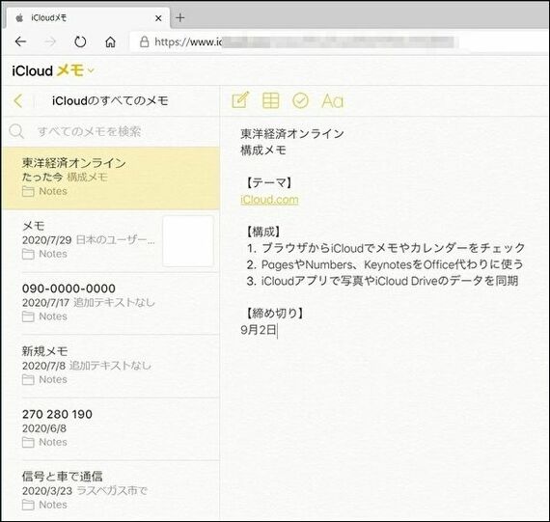Open the iCloud.com link in the note
Viewport: 550px width, 522px height.
269,200
